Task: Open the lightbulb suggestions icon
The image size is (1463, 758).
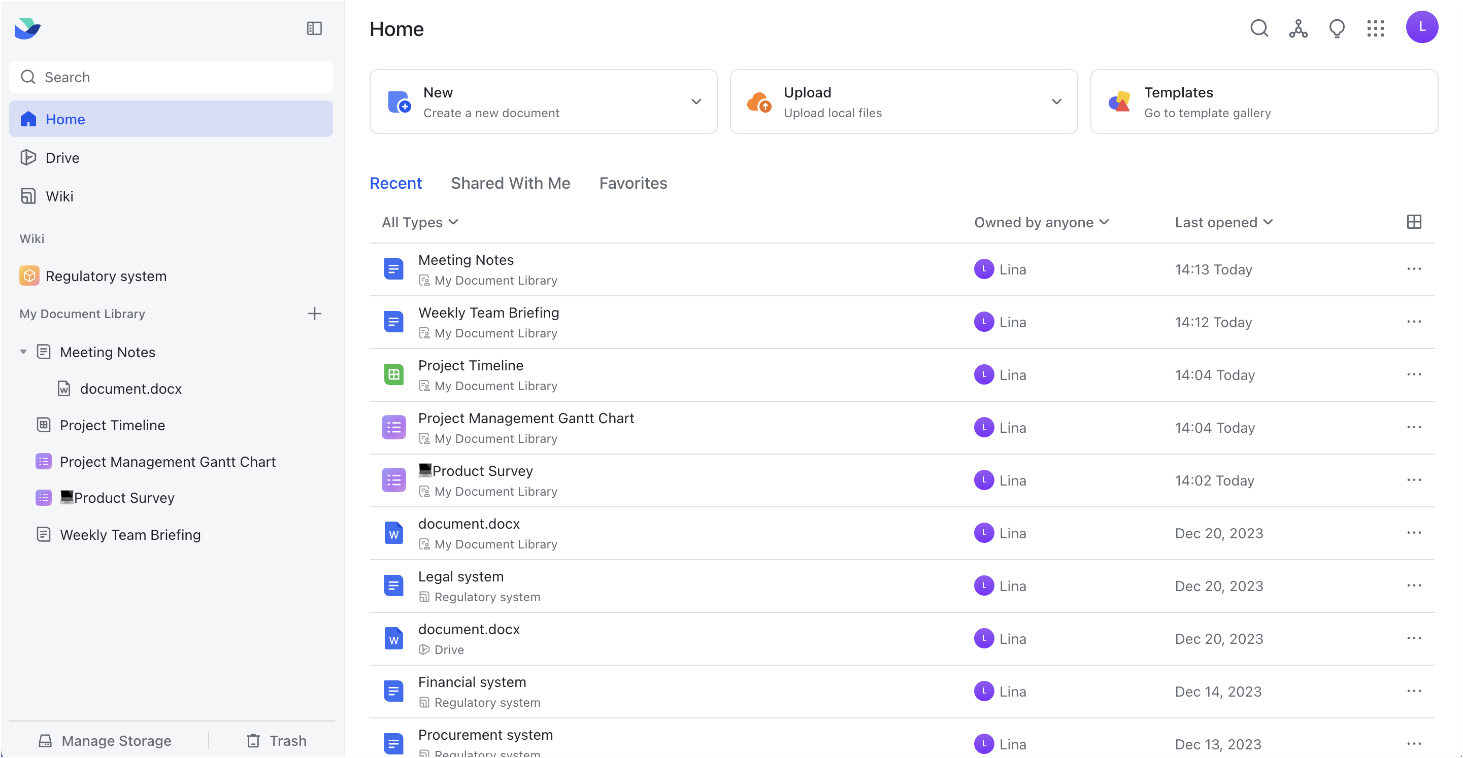Action: [x=1337, y=28]
